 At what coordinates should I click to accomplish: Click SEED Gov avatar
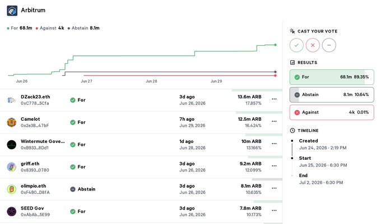coord(11,211)
